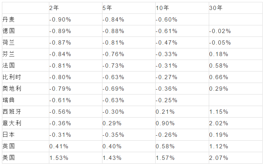Viewport: 265px width, 166px height.
Task: Select the 比利时 row label
Action: click(x=12, y=77)
